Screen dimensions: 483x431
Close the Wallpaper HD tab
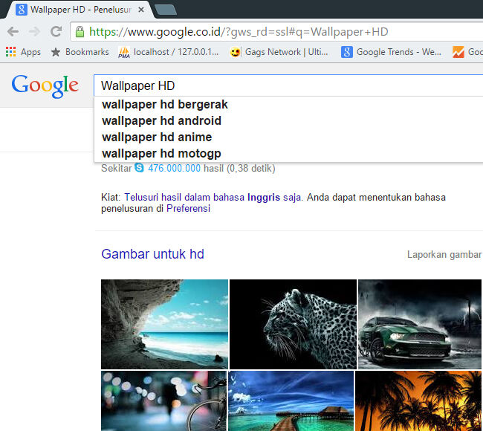click(x=141, y=10)
